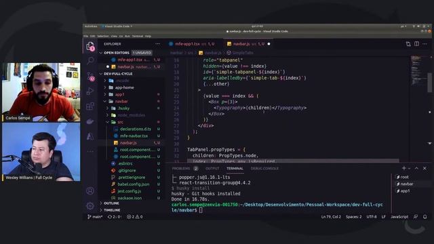Switch to the mfe-app1.tsx editor tab

tap(192, 44)
